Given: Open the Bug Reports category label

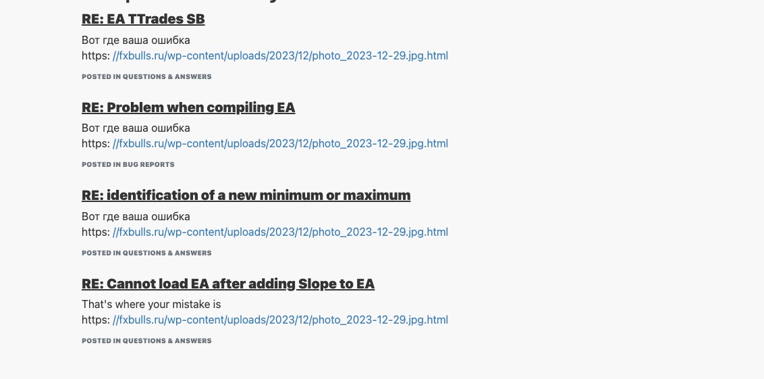Looking at the screenshot, I should (148, 165).
